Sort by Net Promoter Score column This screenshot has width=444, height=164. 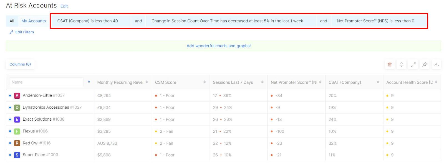[320, 82]
